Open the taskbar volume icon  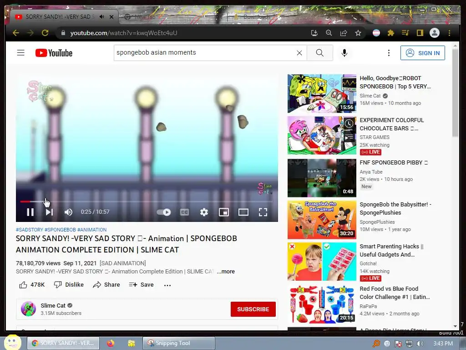coord(420,344)
